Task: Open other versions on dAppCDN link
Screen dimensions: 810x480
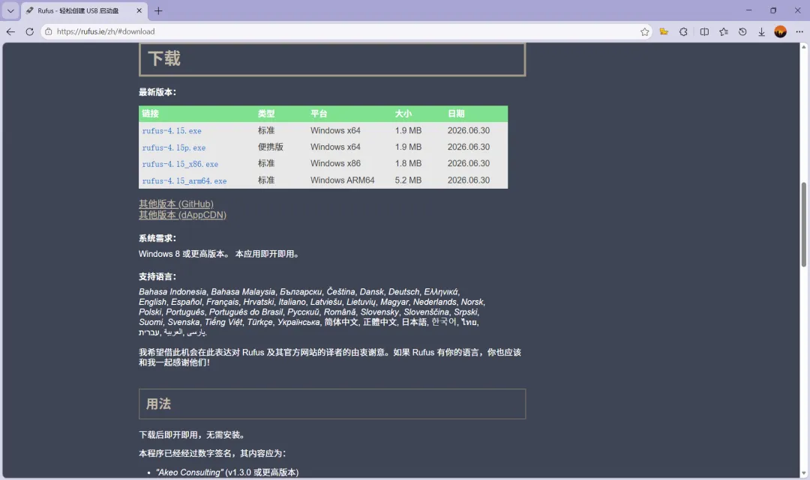Action: (182, 214)
